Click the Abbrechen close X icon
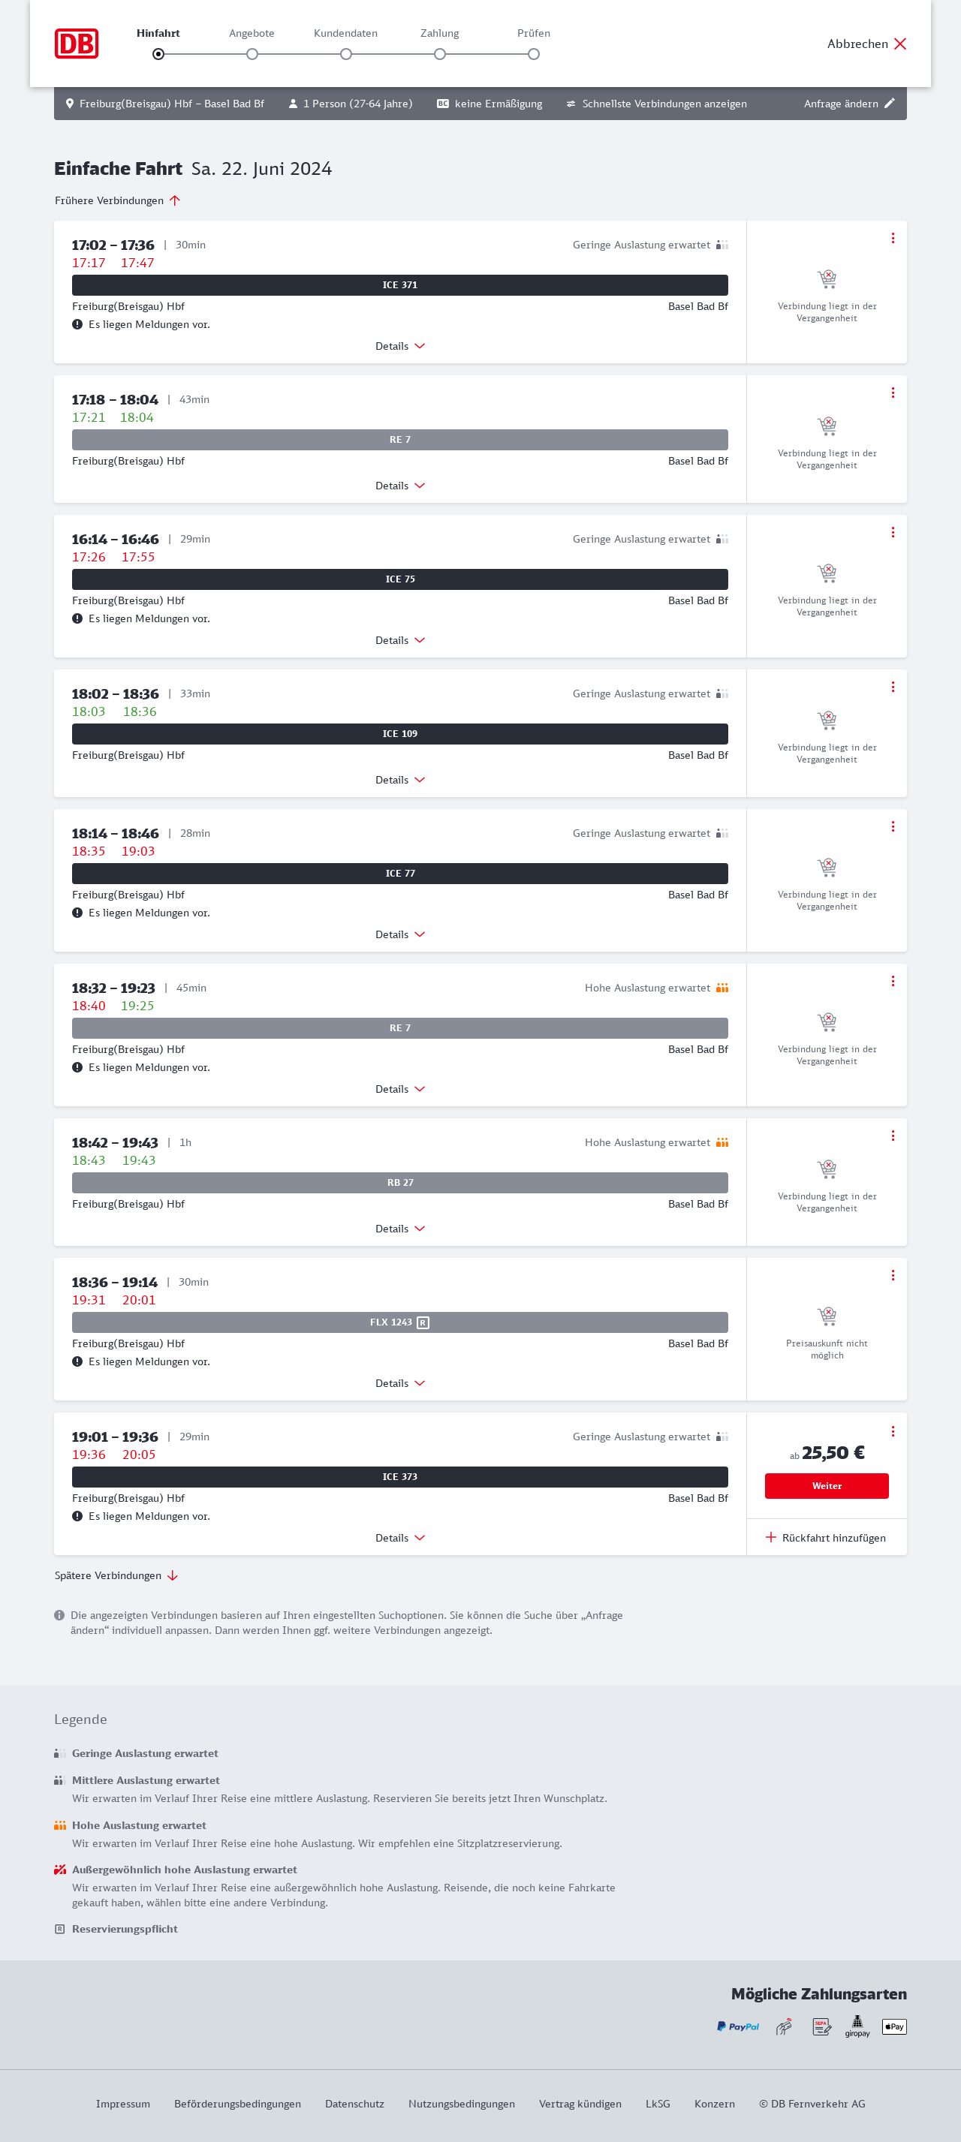 (x=899, y=44)
